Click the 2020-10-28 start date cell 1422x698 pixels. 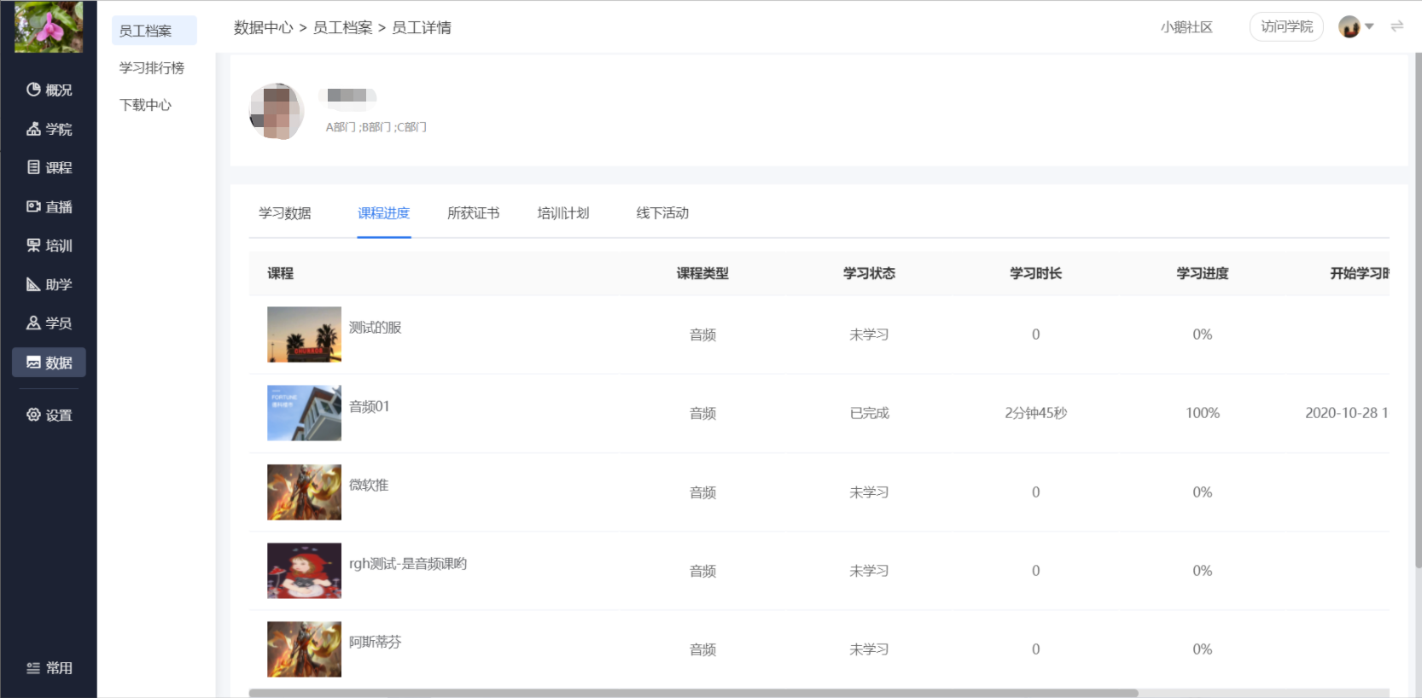(x=1346, y=413)
